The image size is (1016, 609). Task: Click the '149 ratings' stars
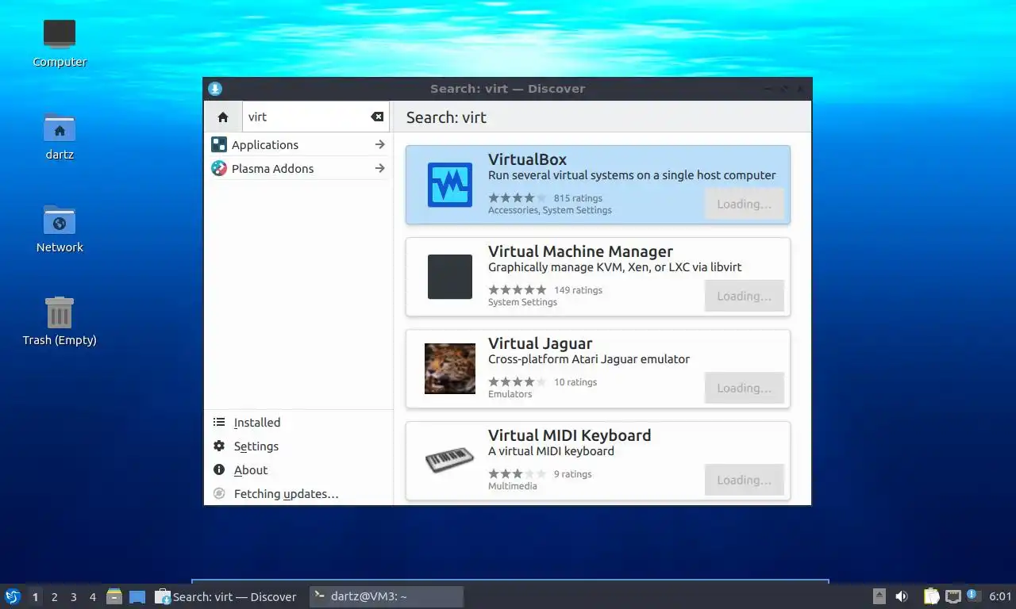(518, 290)
